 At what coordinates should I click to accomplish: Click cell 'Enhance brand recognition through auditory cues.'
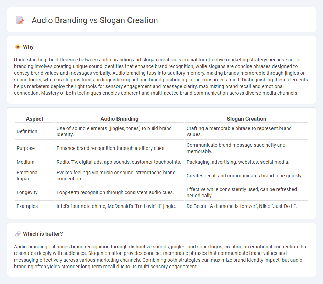(120, 148)
